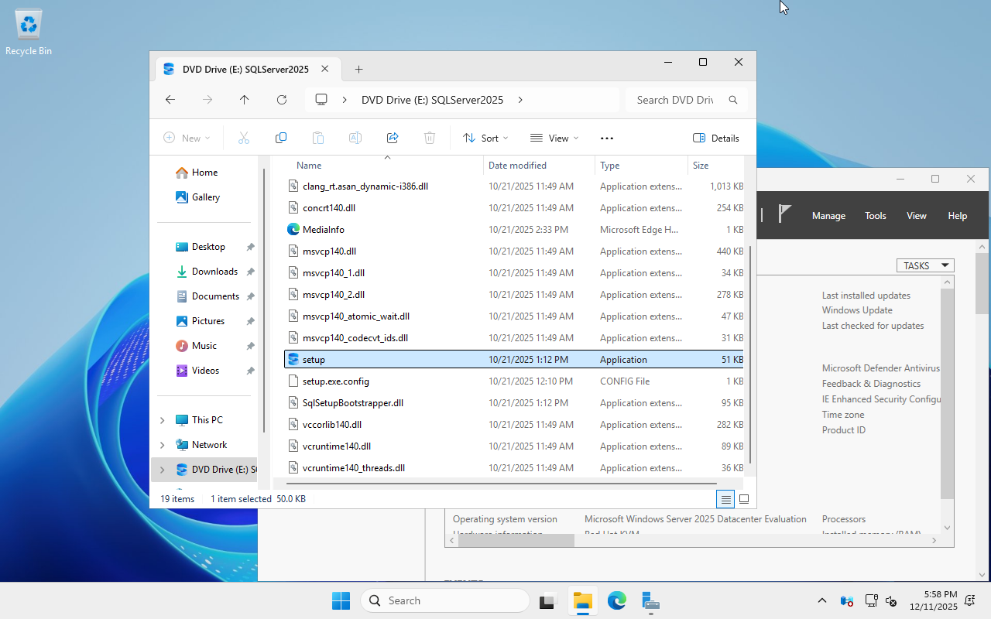Viewport: 991px width, 619px height.
Task: Show hidden icons in system tray
Action: click(821, 600)
